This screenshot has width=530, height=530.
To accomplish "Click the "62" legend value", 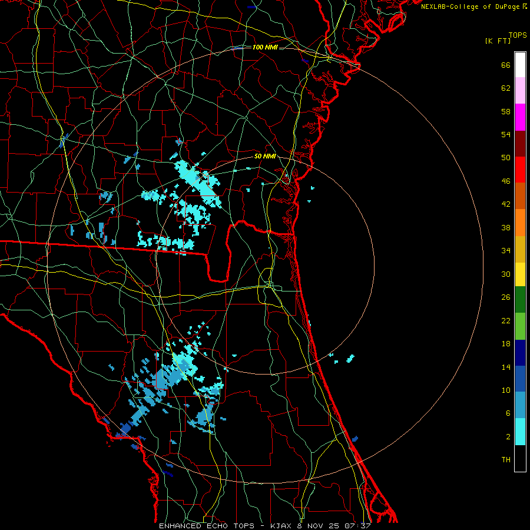I will 506,88.
